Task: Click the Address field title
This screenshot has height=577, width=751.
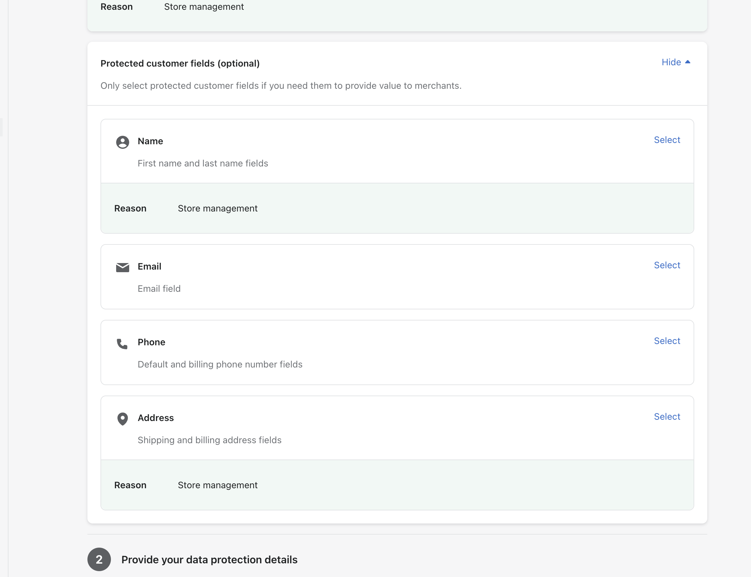Action: coord(156,418)
